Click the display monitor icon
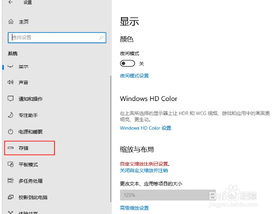 (x=10, y=66)
